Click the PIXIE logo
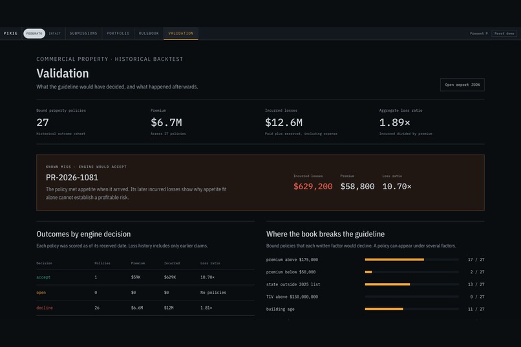Viewport: 521px width, 347px height. pos(10,33)
